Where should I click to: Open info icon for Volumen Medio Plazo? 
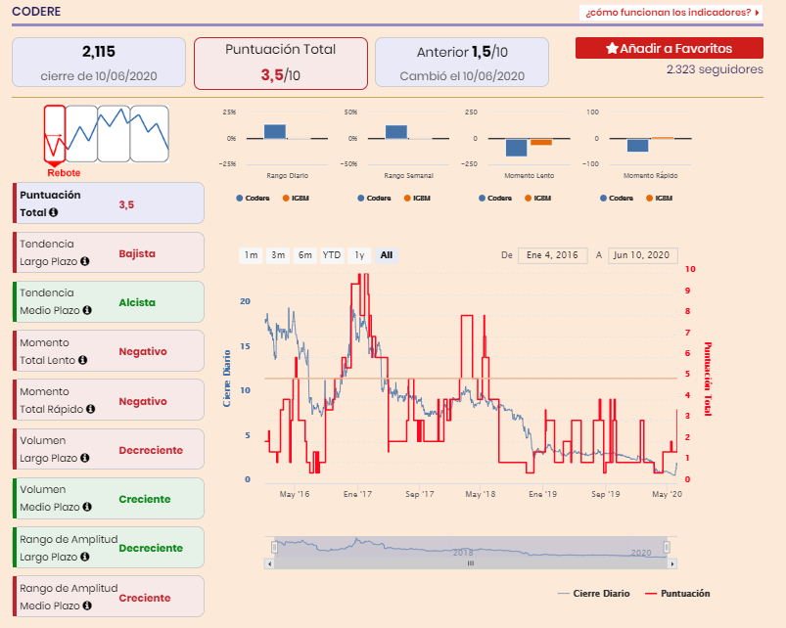click(x=87, y=507)
